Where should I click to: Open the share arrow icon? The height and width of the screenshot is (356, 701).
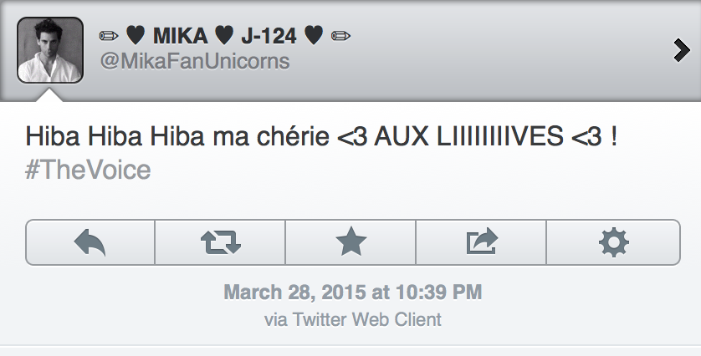point(481,242)
